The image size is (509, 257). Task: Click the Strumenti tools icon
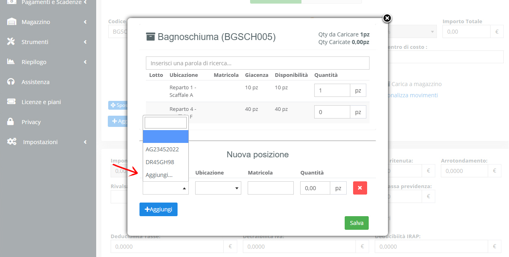pos(11,42)
